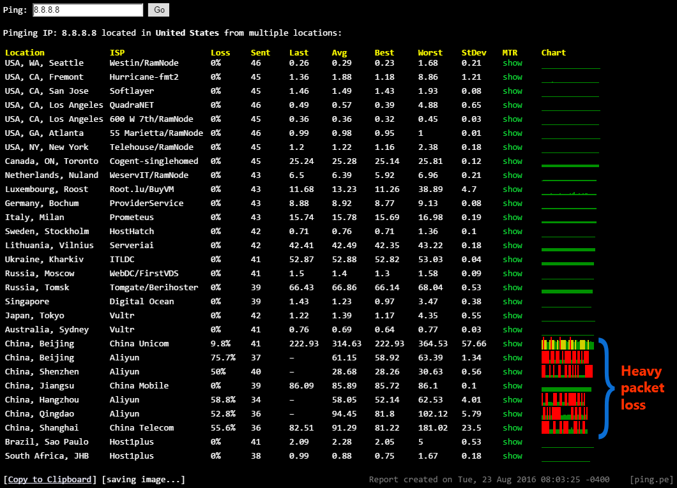The width and height of the screenshot is (677, 488).
Task: Click the Ping IP address input field
Action: 87,10
